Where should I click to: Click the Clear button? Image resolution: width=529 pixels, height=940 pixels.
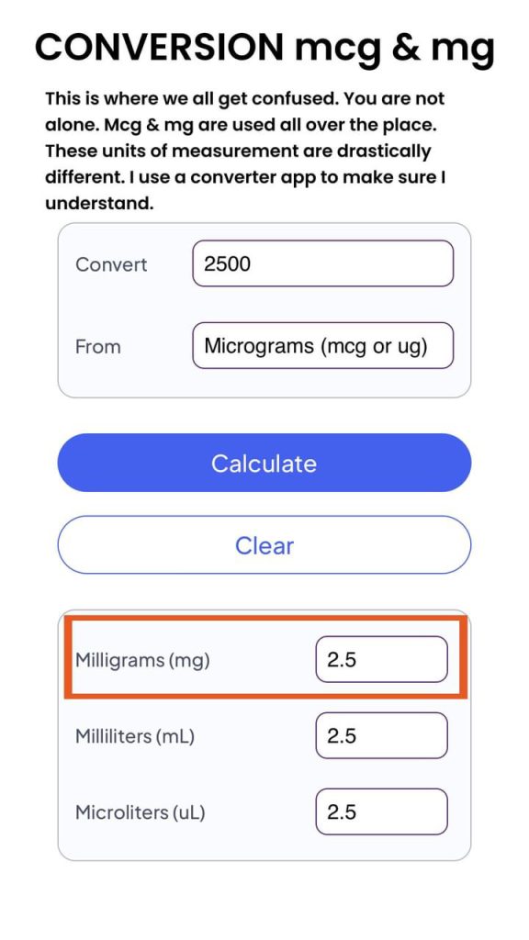tap(264, 545)
